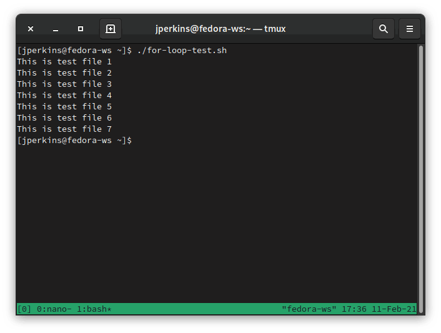Click the 17:36 clock in status bar

click(x=355, y=309)
